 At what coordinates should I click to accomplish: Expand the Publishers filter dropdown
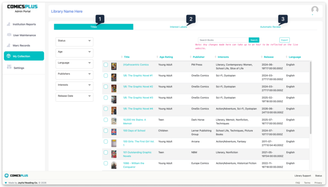74,75
